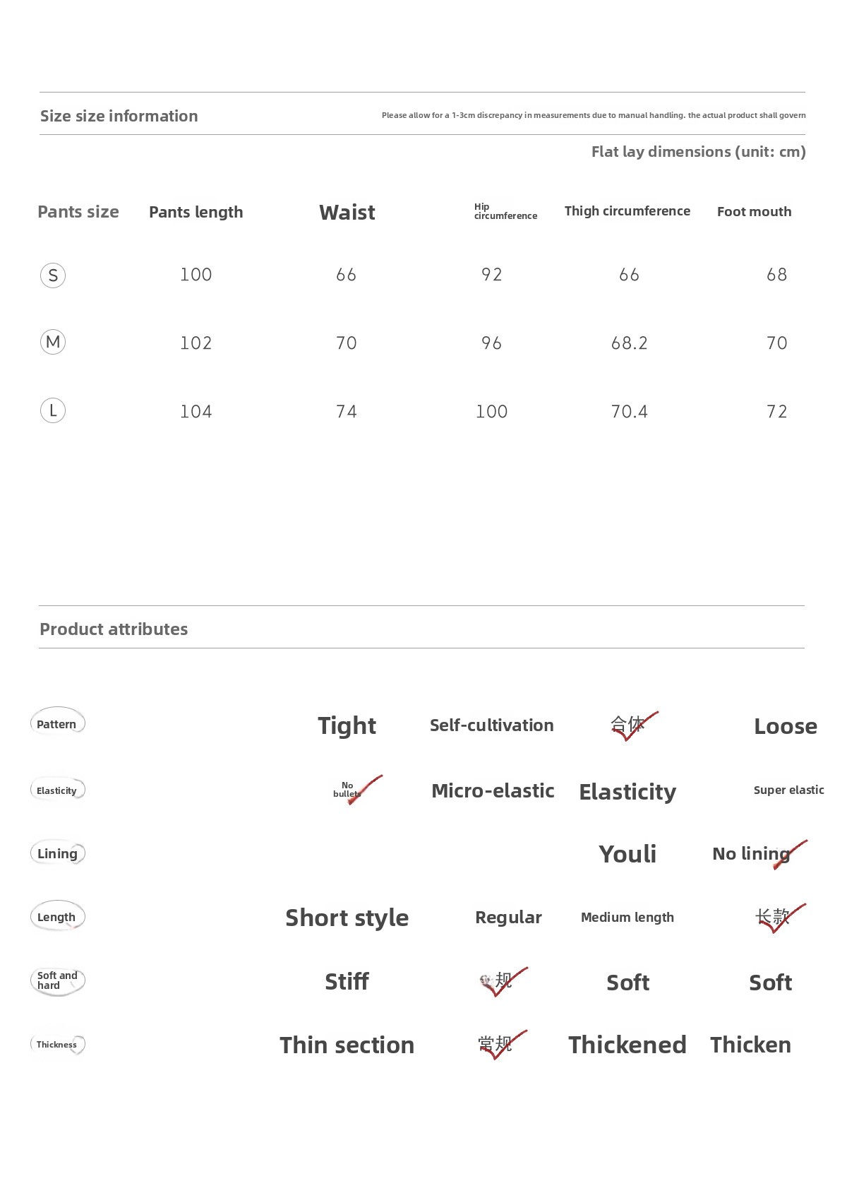Click the Length attribute badge

pyautogui.click(x=57, y=917)
